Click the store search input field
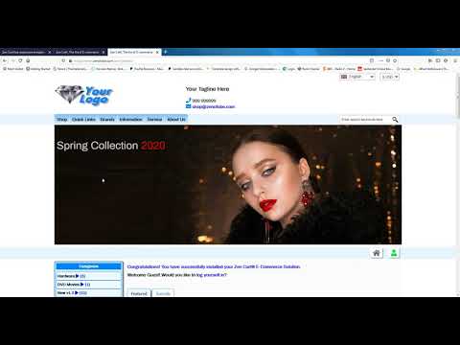Screen dimensions: 460x345 (365, 119)
